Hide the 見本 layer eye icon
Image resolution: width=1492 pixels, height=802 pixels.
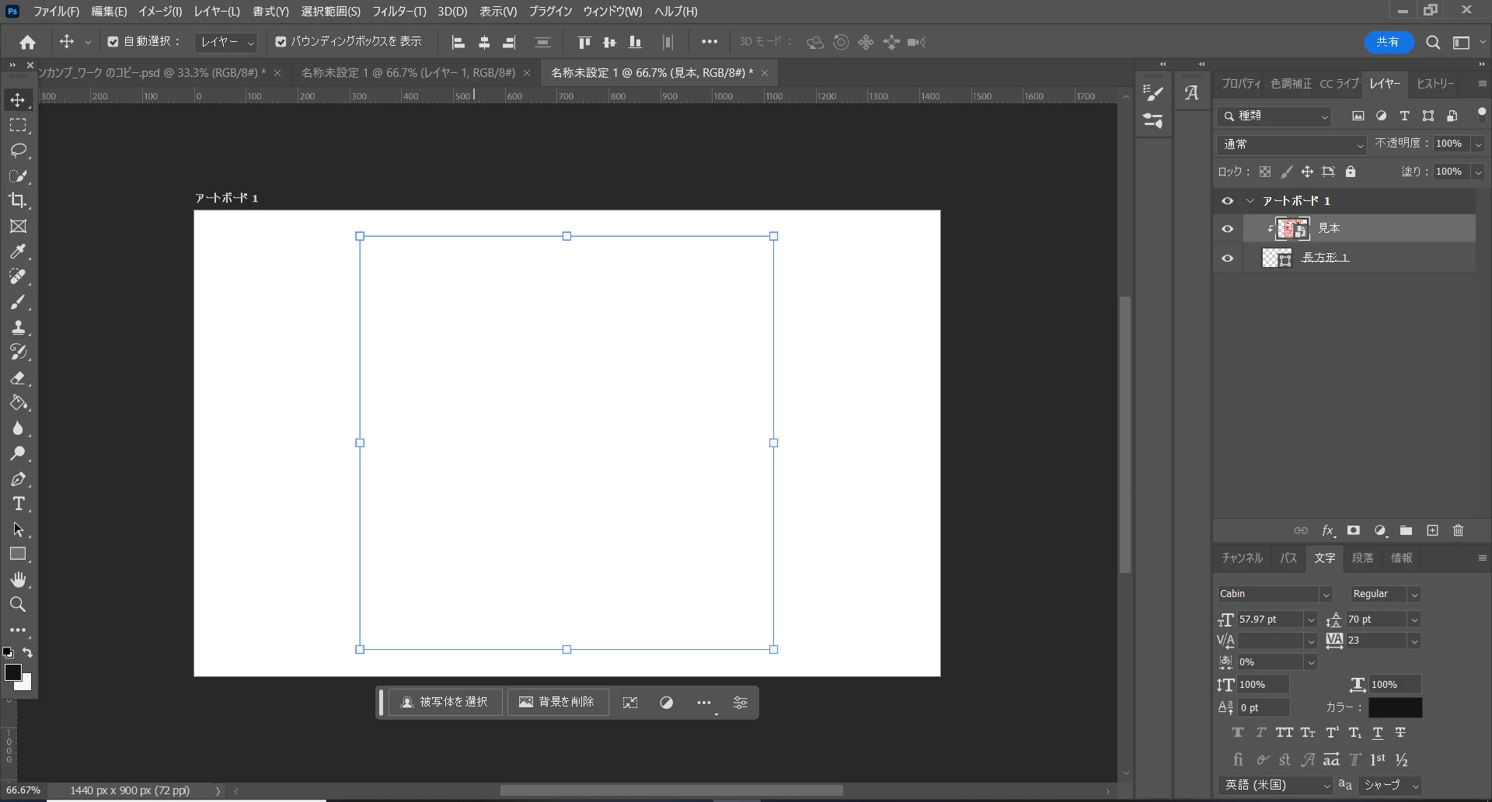click(x=1227, y=229)
